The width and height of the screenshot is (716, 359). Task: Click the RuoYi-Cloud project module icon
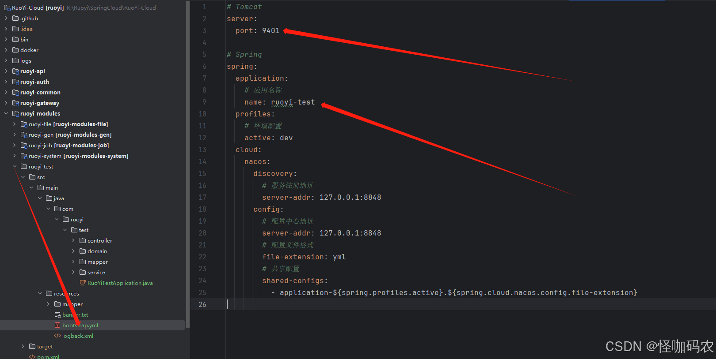coord(7,7)
